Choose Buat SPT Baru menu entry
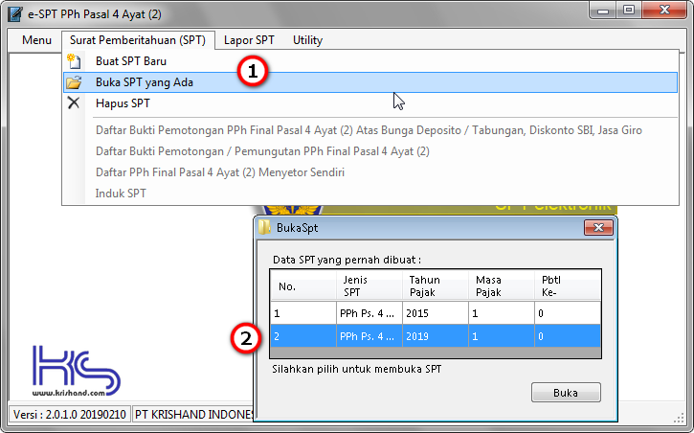Viewport: 694px width, 433px height. [x=370, y=61]
